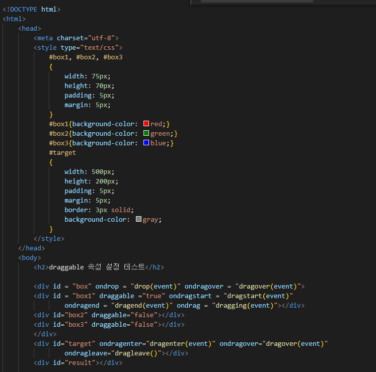Click the ondragend = "dragend(event)" line

184,306
